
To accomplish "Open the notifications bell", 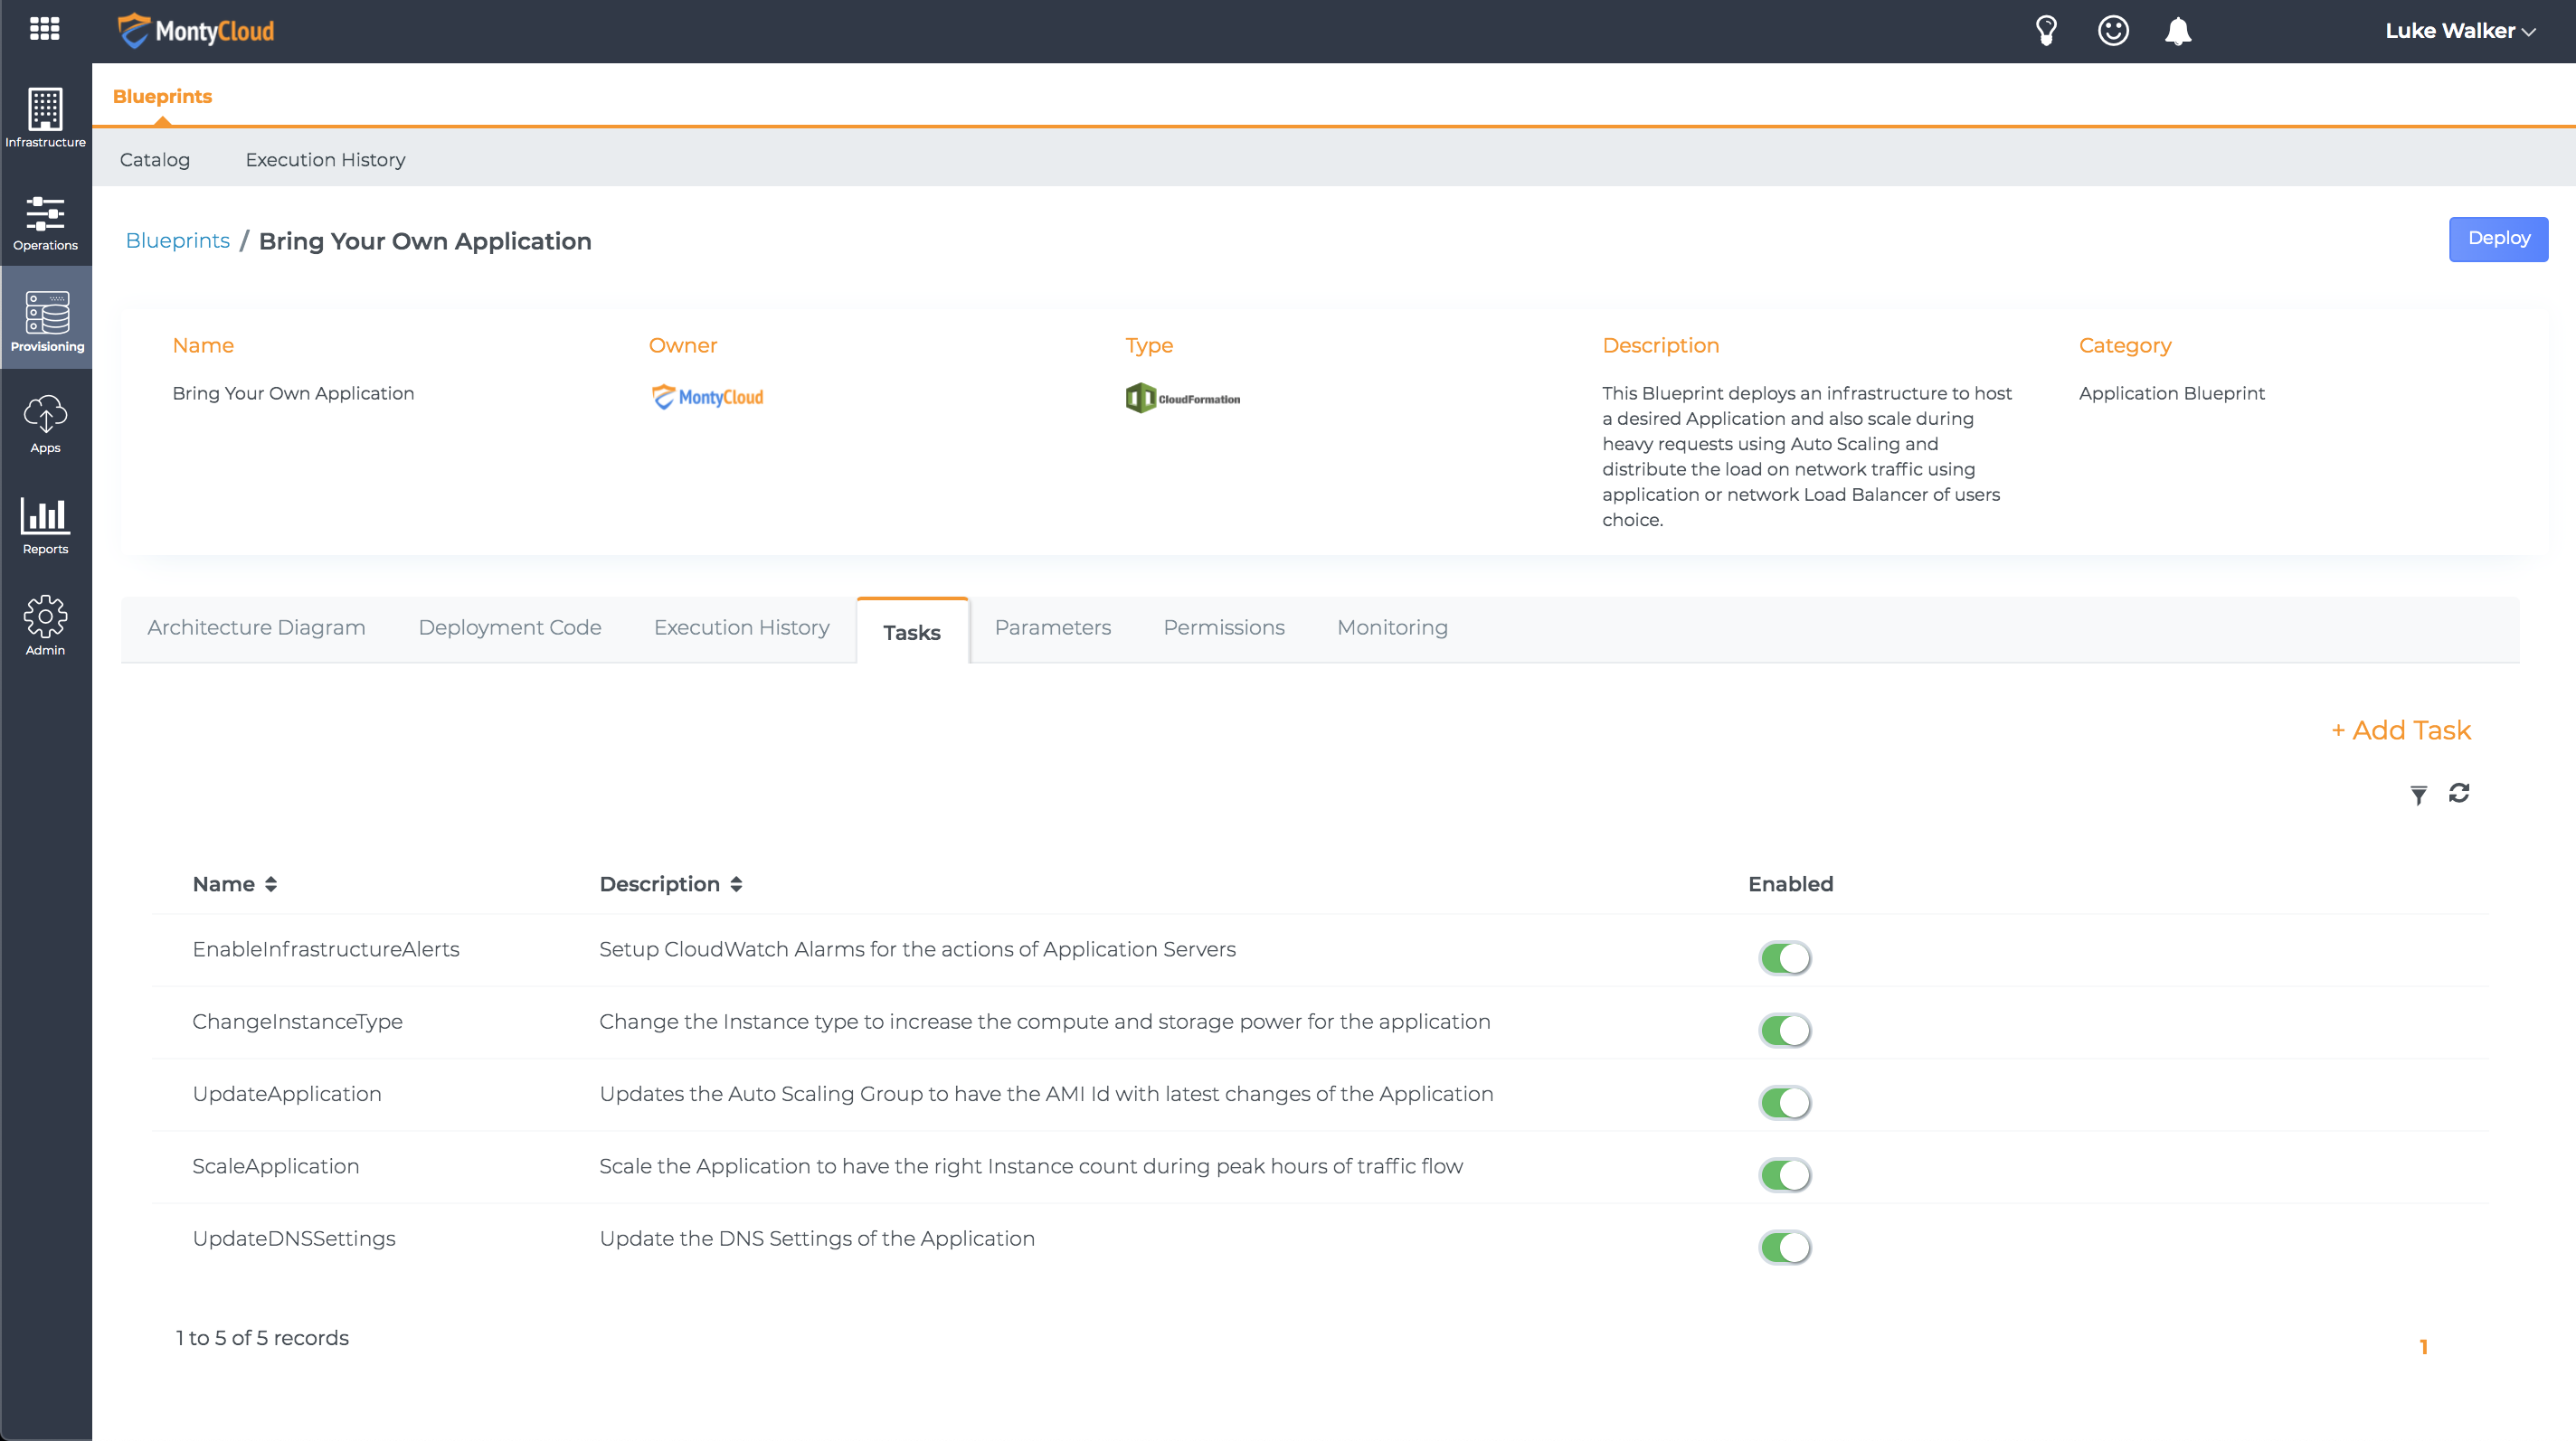I will coord(2178,31).
